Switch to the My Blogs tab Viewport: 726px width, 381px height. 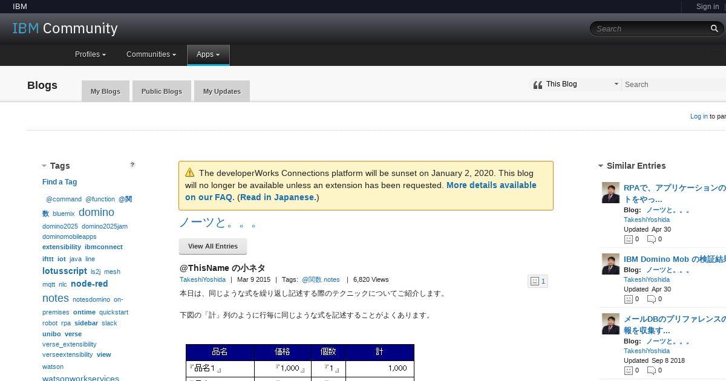(x=105, y=91)
